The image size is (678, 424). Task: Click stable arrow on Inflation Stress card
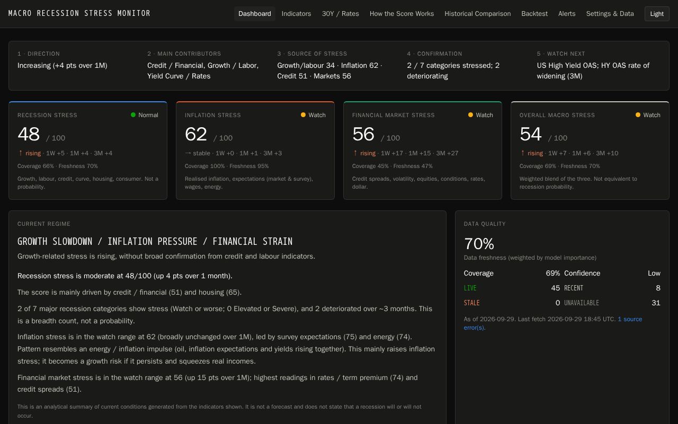(x=188, y=153)
